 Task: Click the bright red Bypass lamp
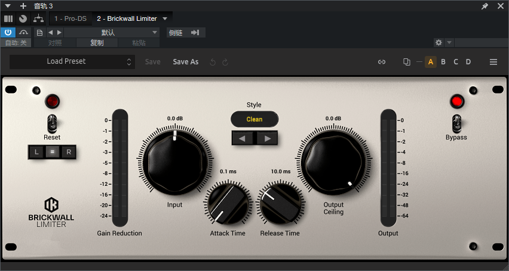[457, 101]
